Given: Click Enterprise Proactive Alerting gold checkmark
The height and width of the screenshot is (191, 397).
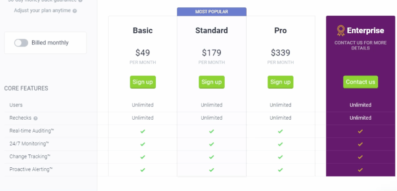Looking at the screenshot, I should click(360, 170).
